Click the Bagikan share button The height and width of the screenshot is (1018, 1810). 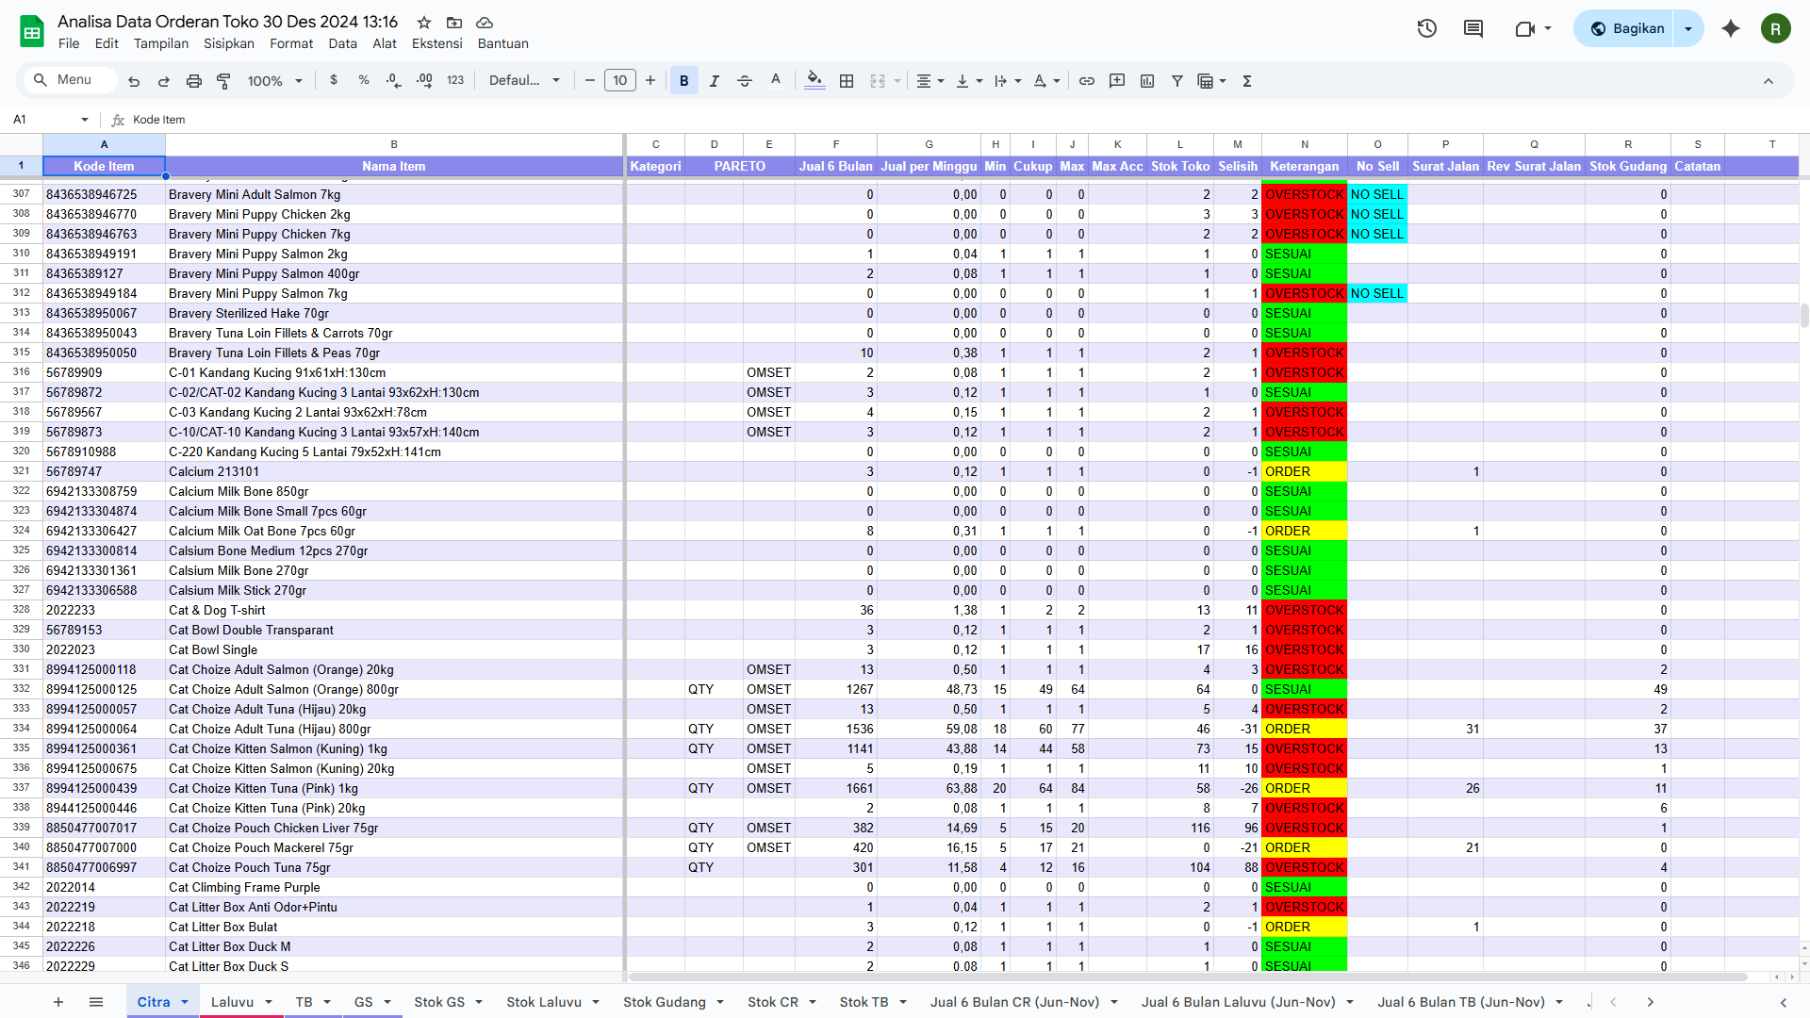tap(1627, 28)
